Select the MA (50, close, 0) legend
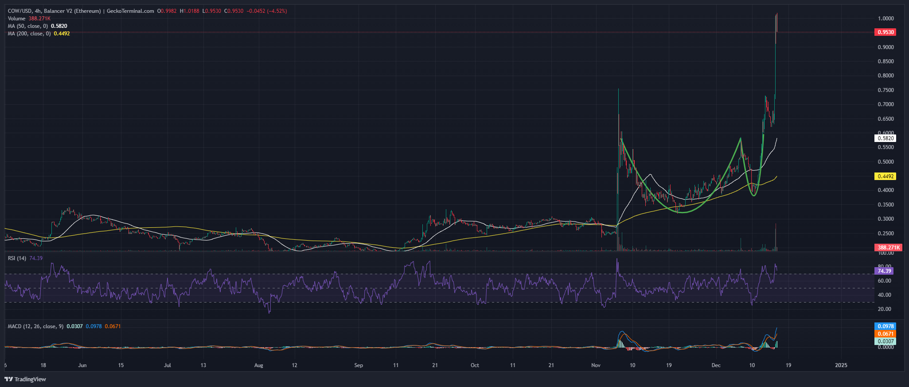 [28, 26]
